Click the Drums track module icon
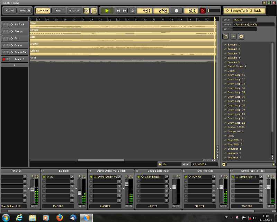This screenshot has width=277, height=222. click(12, 45)
